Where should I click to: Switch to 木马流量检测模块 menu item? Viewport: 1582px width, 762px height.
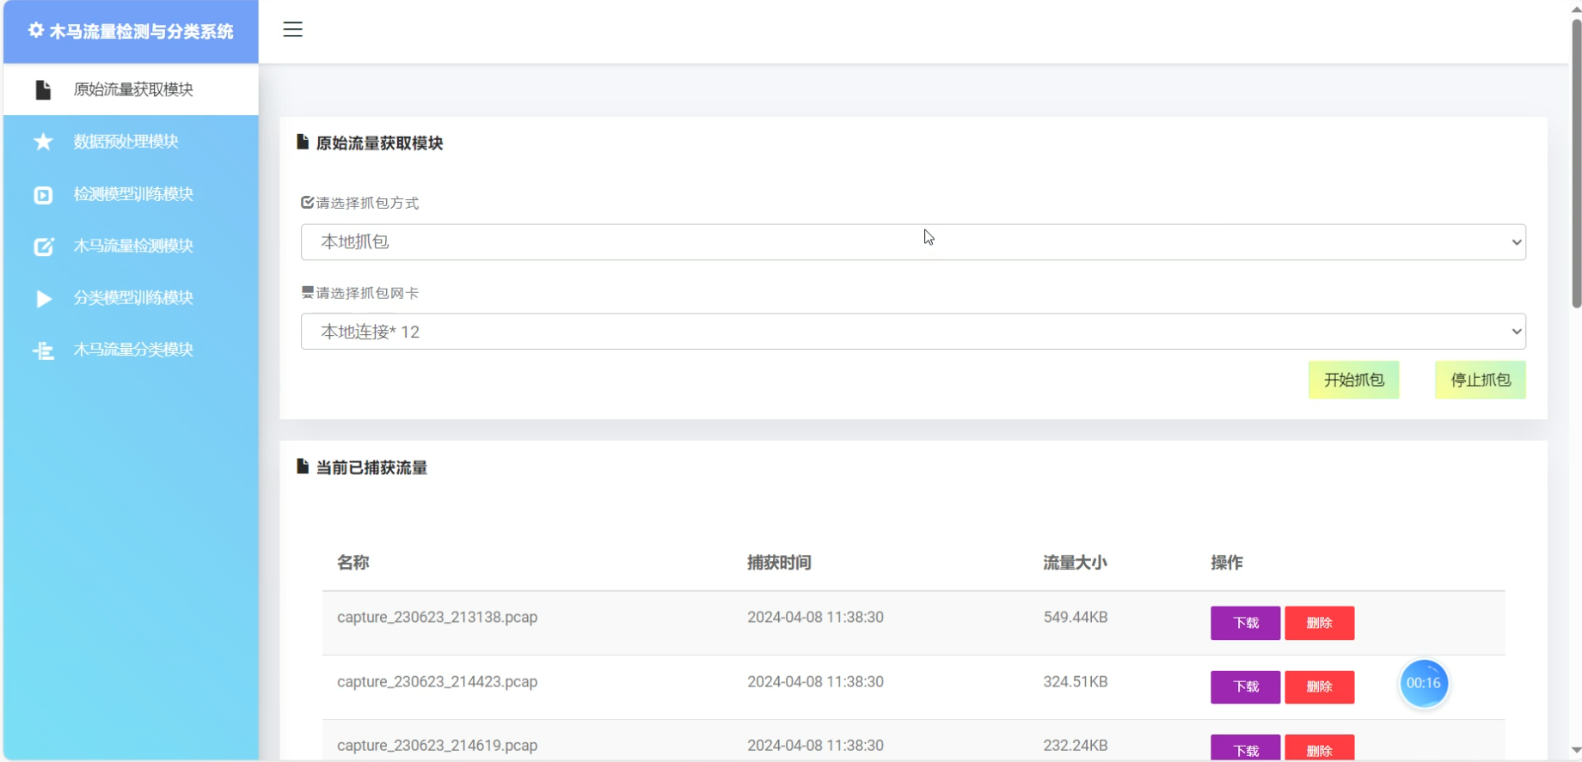(x=133, y=247)
